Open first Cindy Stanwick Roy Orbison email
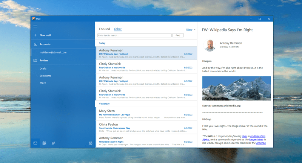Viewport: 302px width, 163px height. (146, 67)
